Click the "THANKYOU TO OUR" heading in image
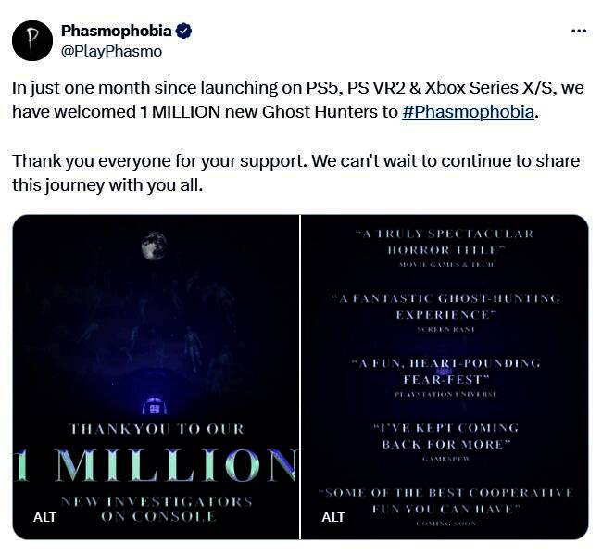Image resolution: width=602 pixels, height=556 pixels. (x=157, y=429)
